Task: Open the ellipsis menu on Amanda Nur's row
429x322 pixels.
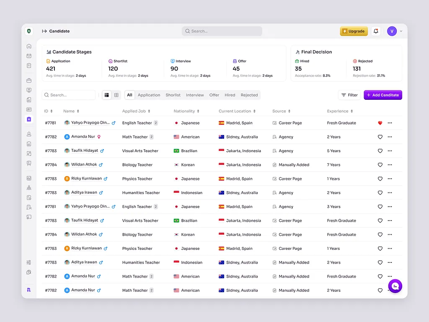Action: 390,137
